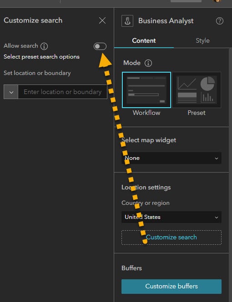Screen dimensions: 232x302
Task: Click the Select preset search options text
Action: (41, 57)
